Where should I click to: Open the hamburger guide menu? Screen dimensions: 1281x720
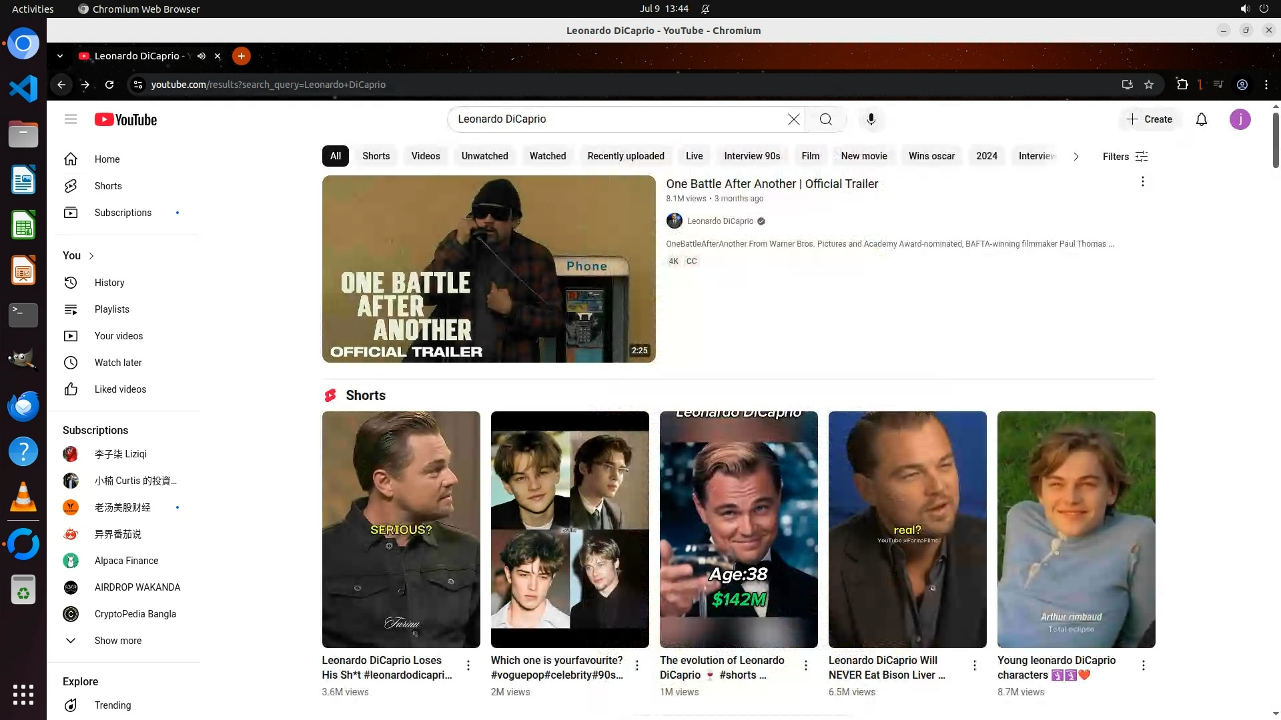[71, 119]
